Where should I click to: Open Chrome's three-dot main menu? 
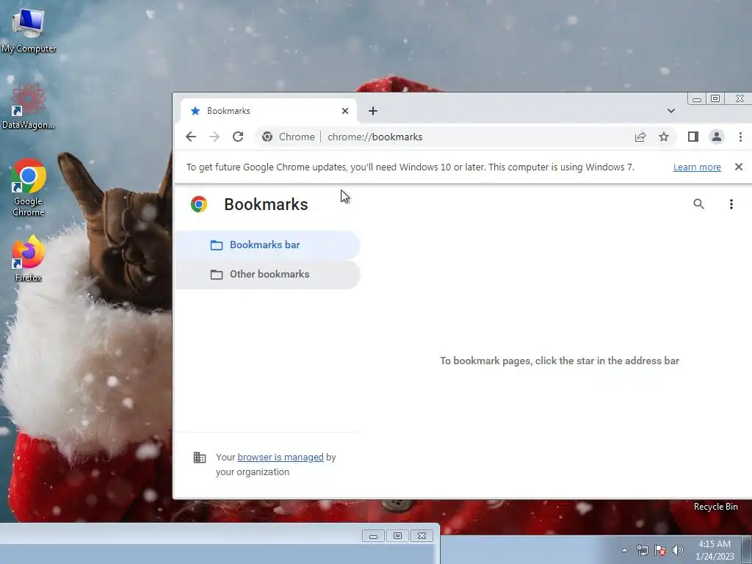(x=740, y=137)
